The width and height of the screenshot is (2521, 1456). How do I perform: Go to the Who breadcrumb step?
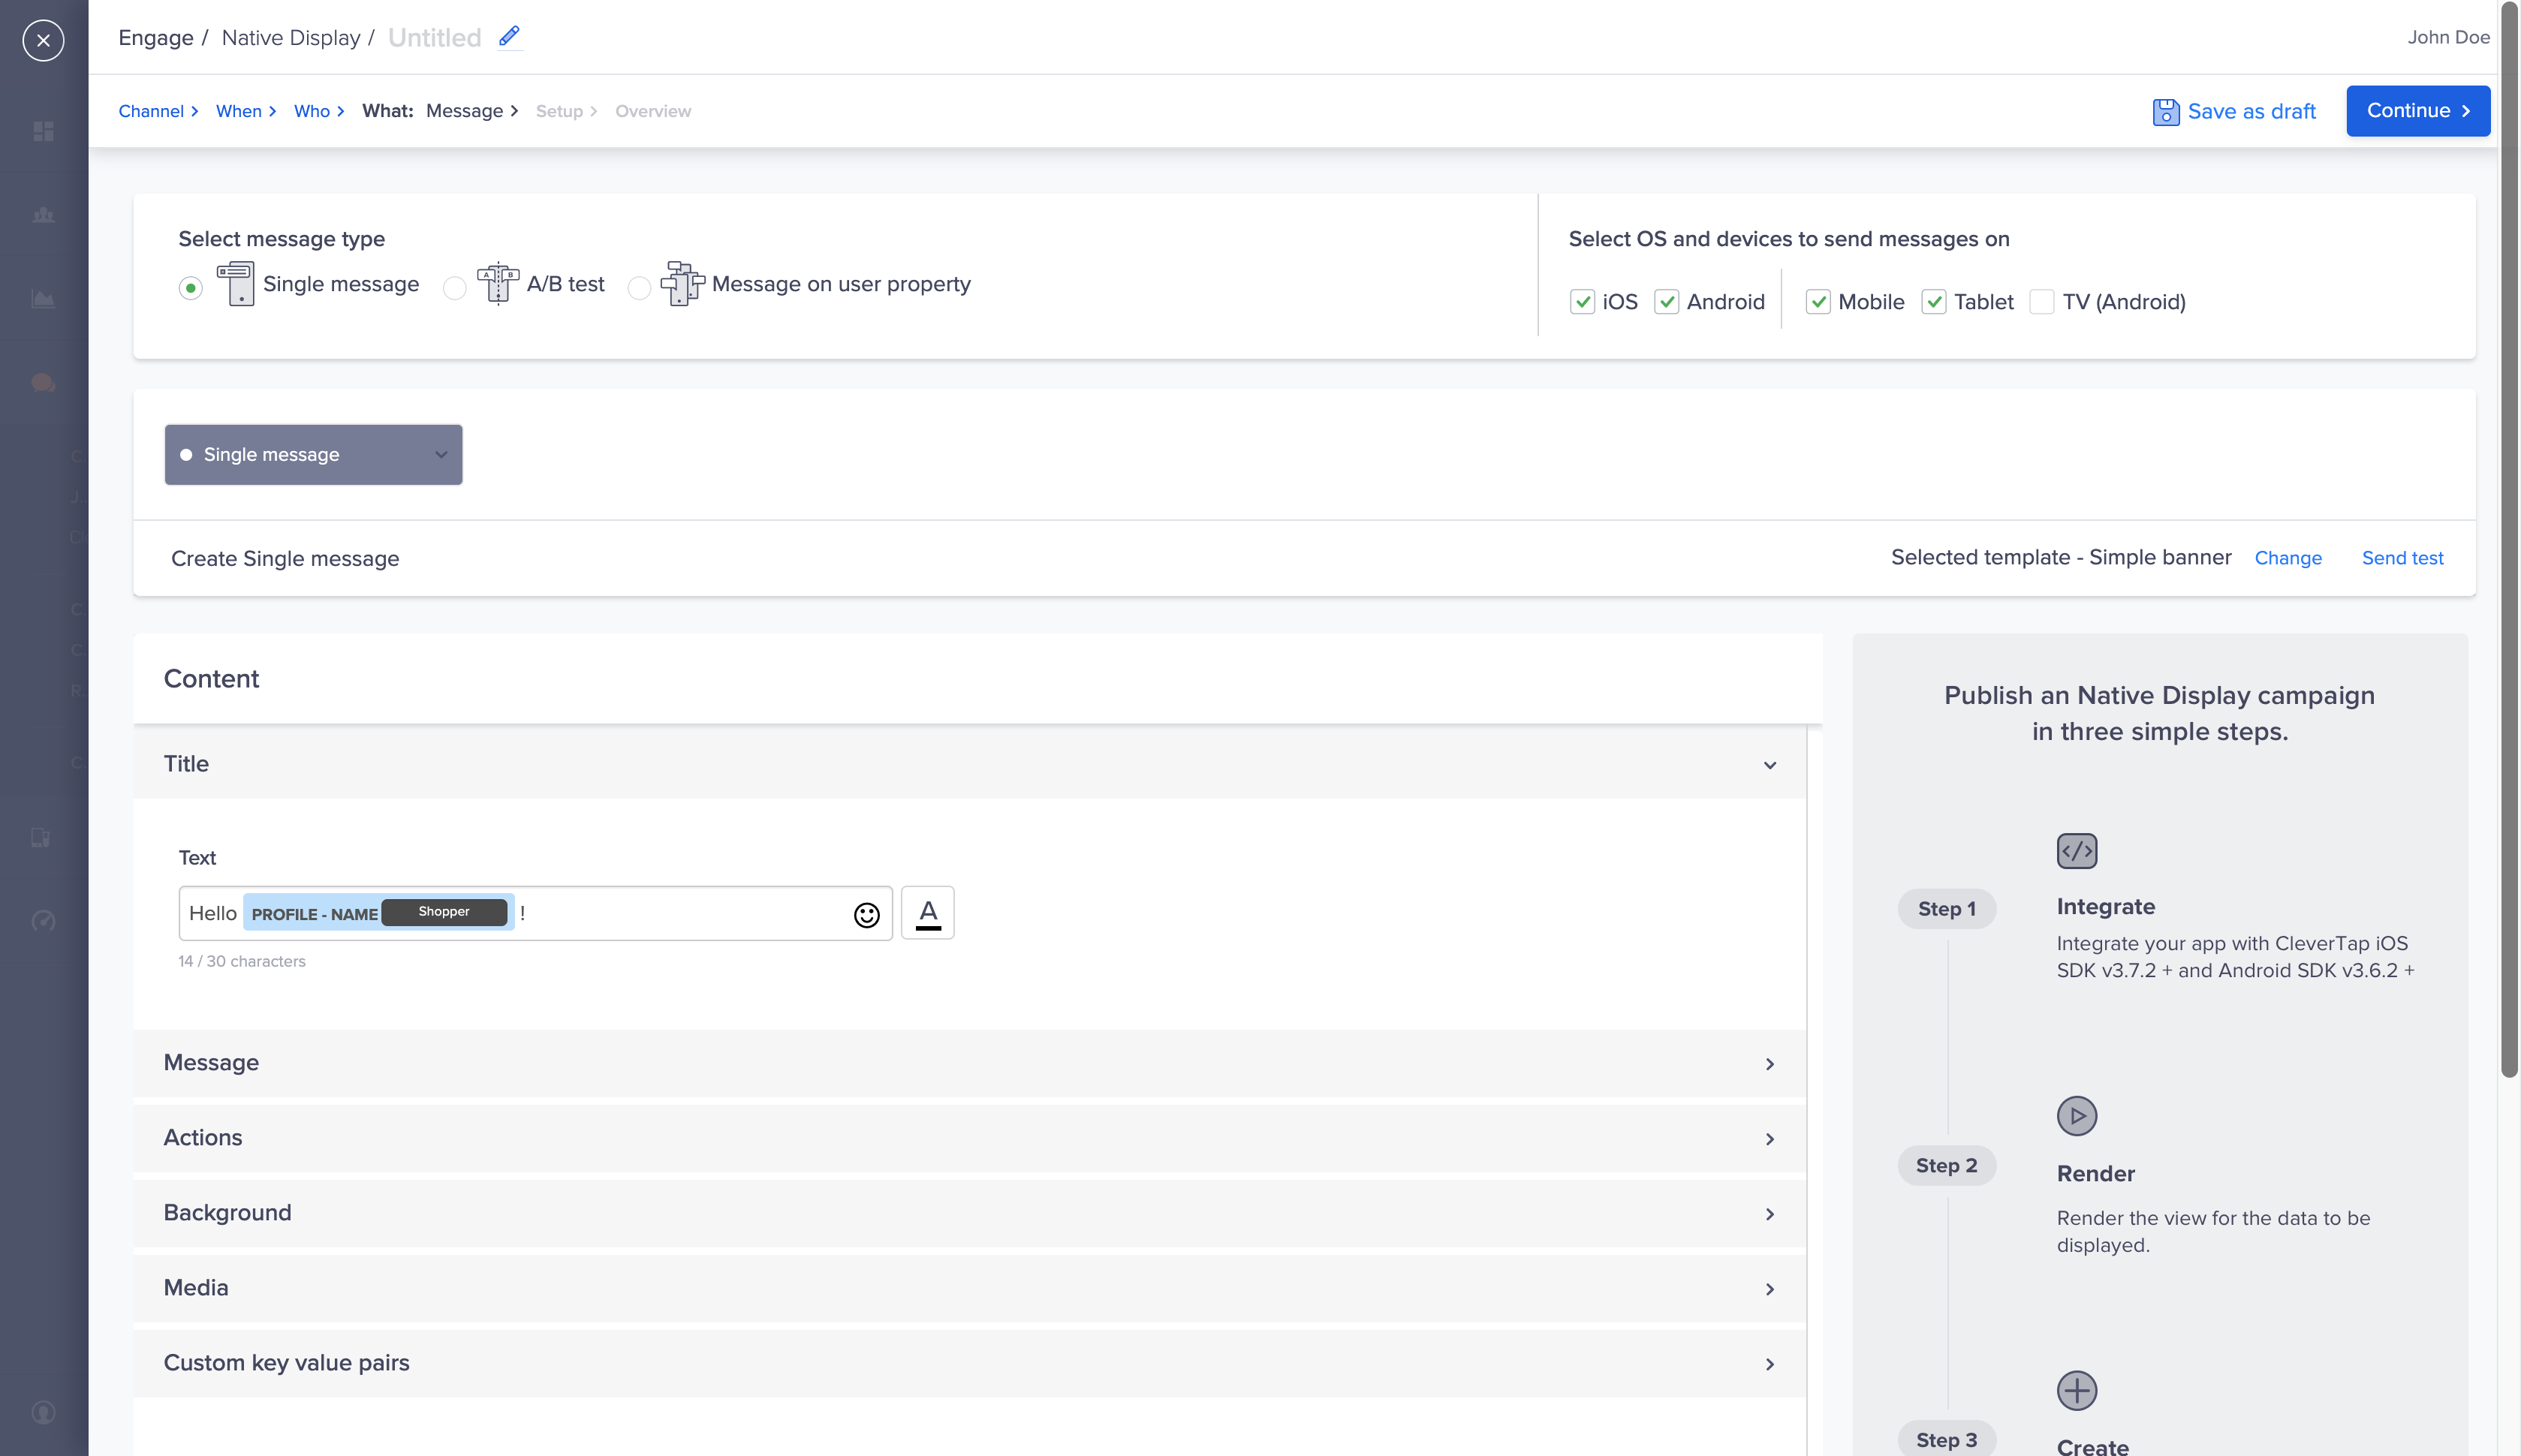(311, 111)
